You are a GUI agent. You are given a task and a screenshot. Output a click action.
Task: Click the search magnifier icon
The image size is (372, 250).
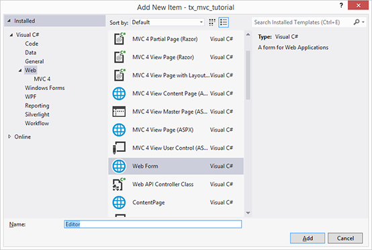tap(357, 22)
